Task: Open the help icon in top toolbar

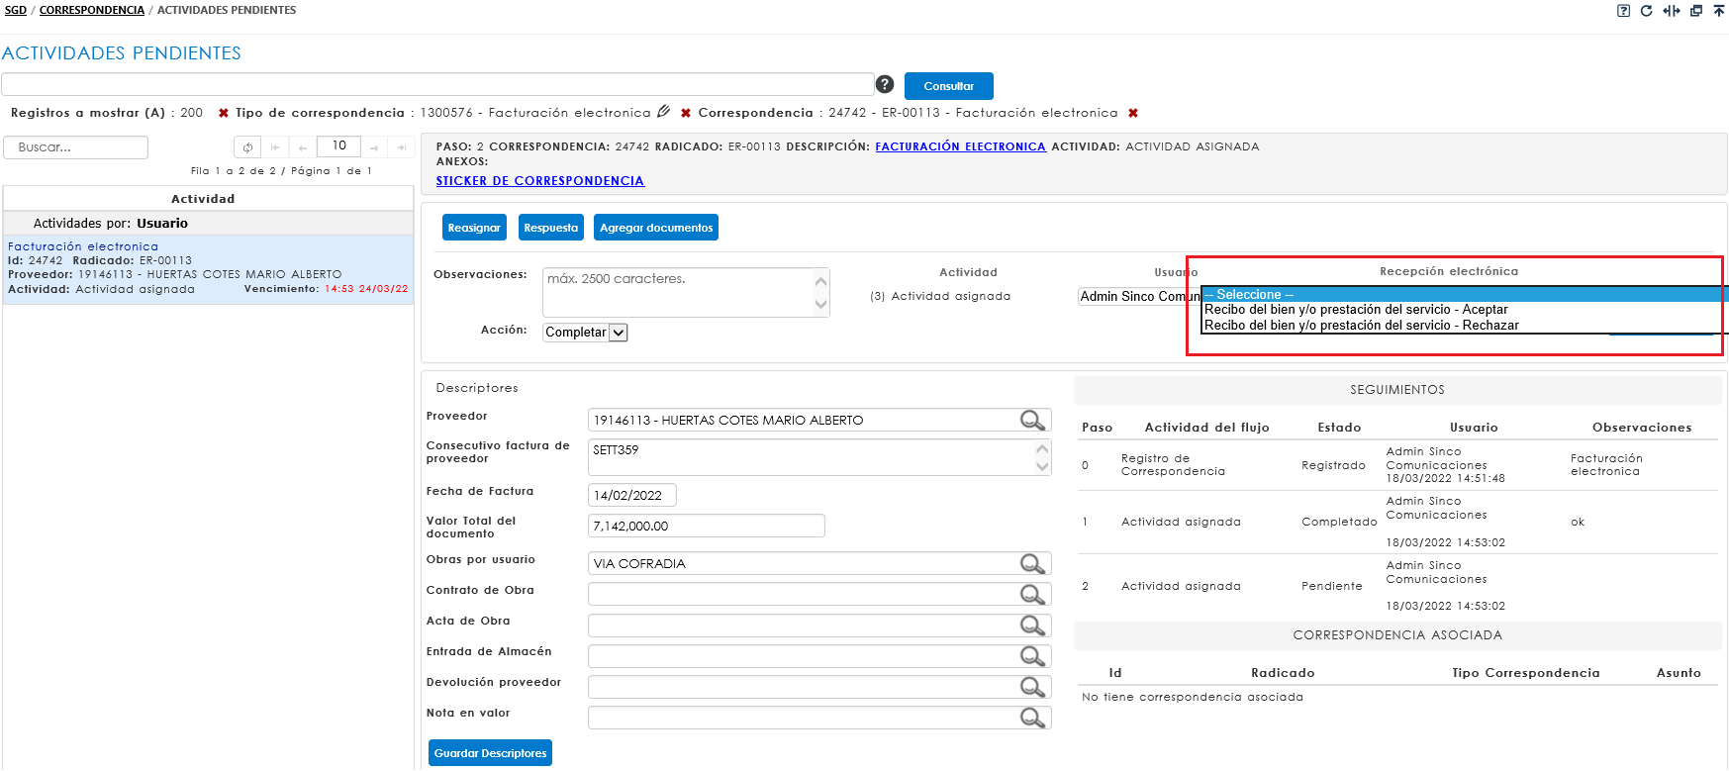Action: click(1623, 11)
